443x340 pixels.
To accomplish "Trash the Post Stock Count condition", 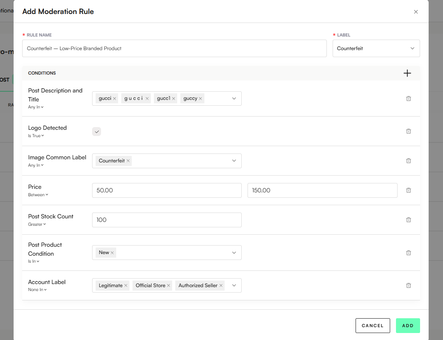I will point(408,220).
